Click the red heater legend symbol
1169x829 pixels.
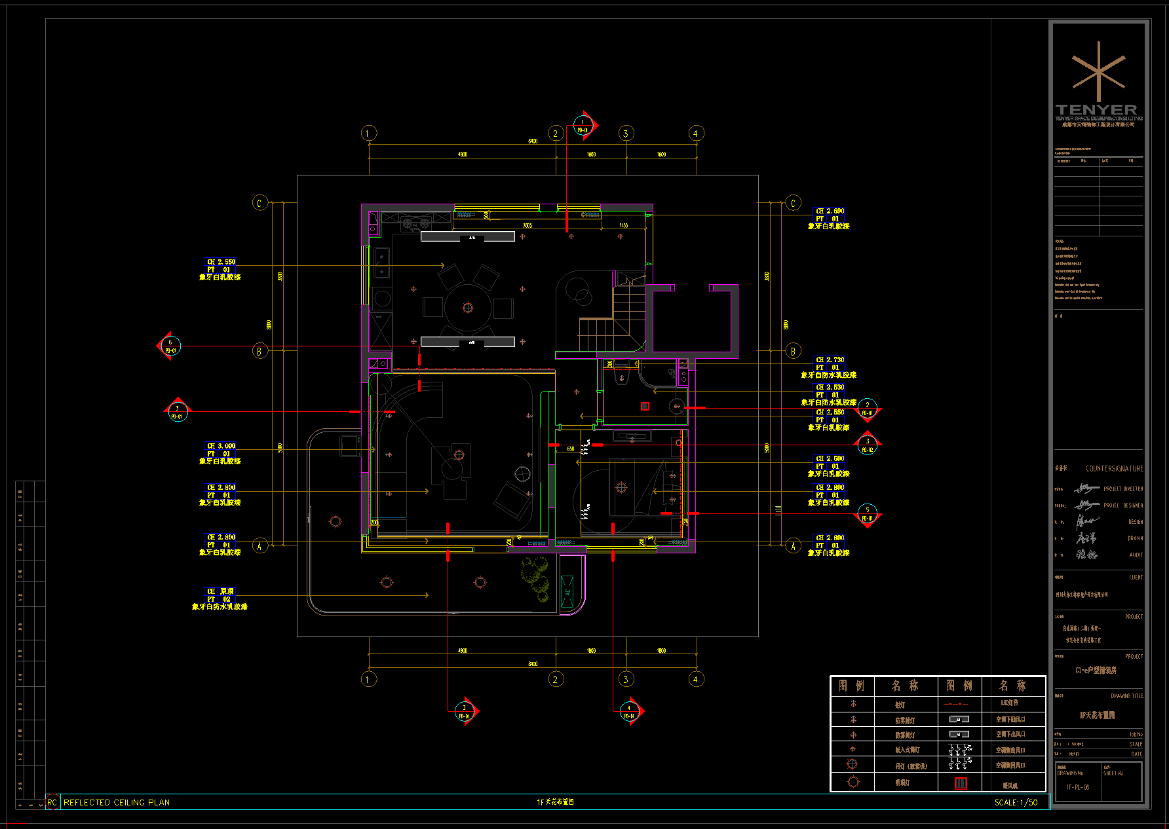pos(961,783)
